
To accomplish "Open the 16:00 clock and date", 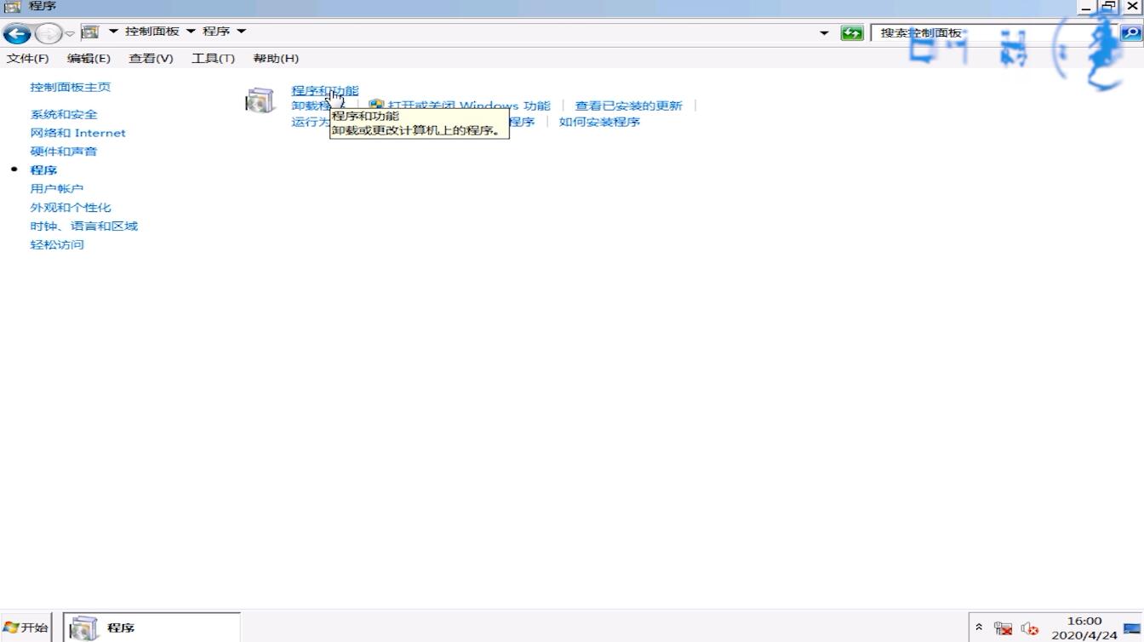I will (x=1084, y=628).
